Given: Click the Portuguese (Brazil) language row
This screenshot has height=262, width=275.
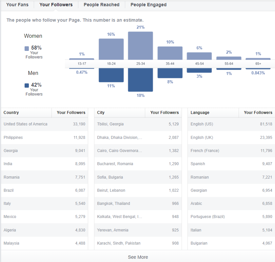Looking at the screenshot, I should [x=231, y=217].
